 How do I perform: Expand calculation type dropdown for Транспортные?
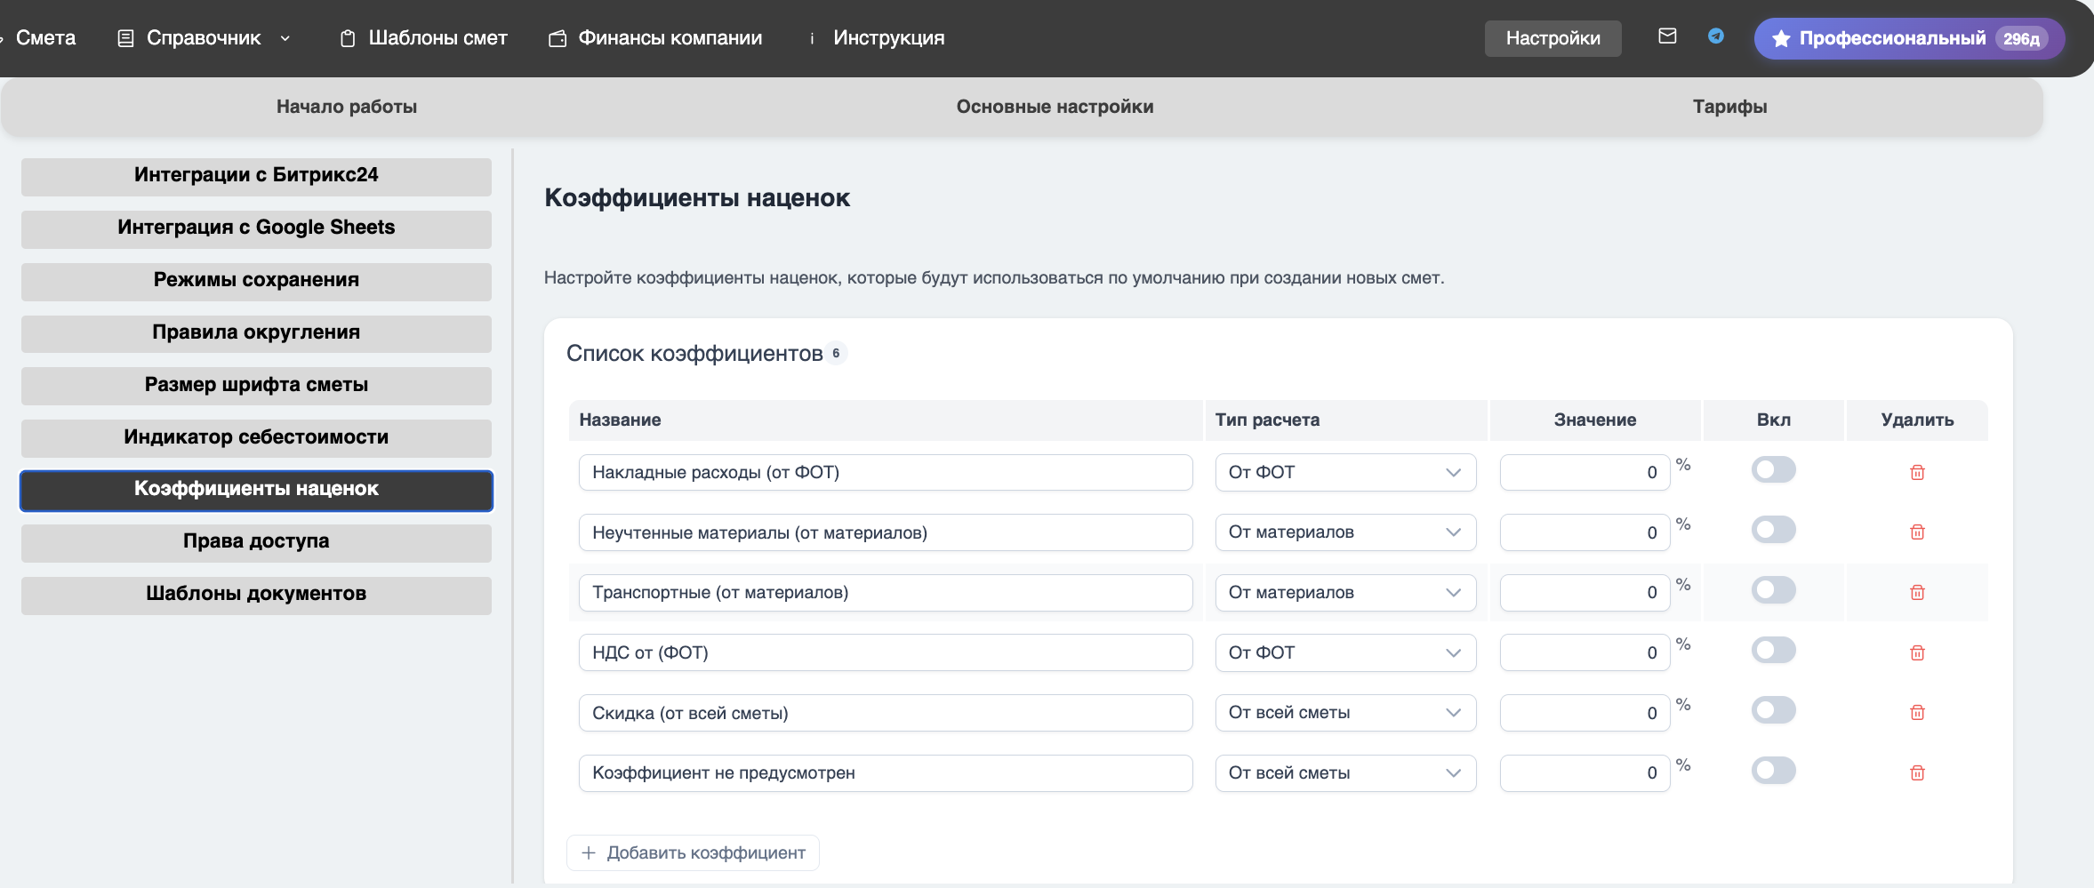coord(1345,592)
